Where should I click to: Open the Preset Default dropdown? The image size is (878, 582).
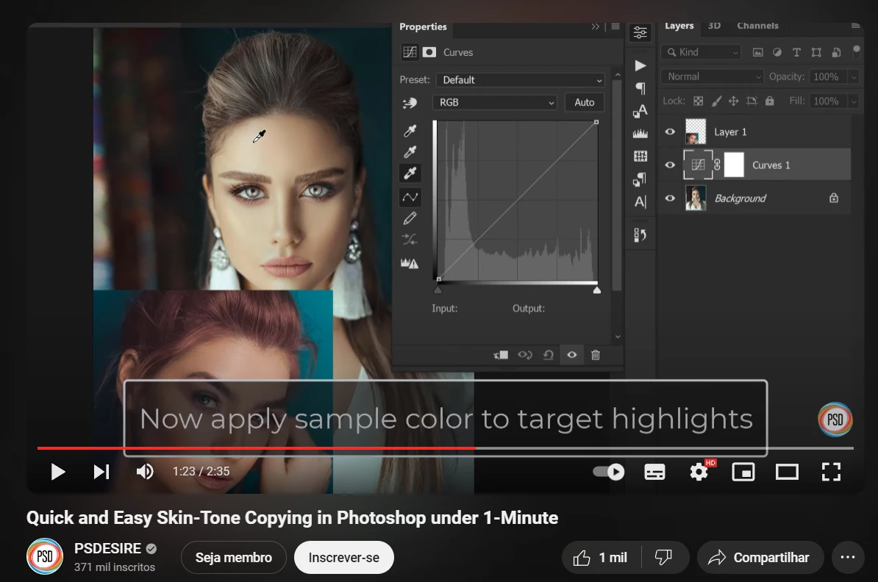[x=521, y=80]
